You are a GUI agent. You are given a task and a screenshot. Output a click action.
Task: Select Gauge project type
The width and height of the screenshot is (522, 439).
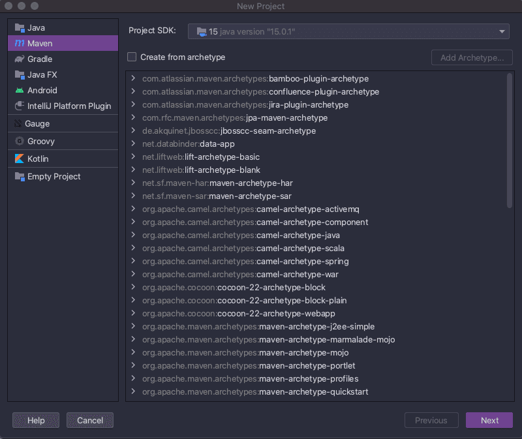pos(38,124)
